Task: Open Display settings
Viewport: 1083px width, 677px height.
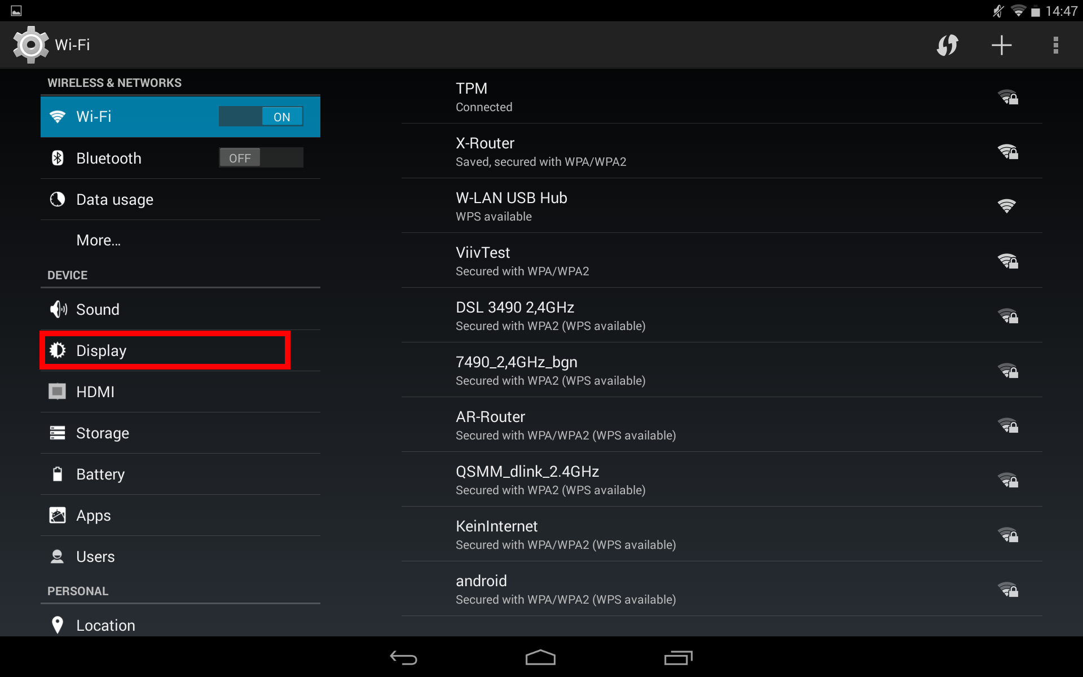Action: coord(180,350)
